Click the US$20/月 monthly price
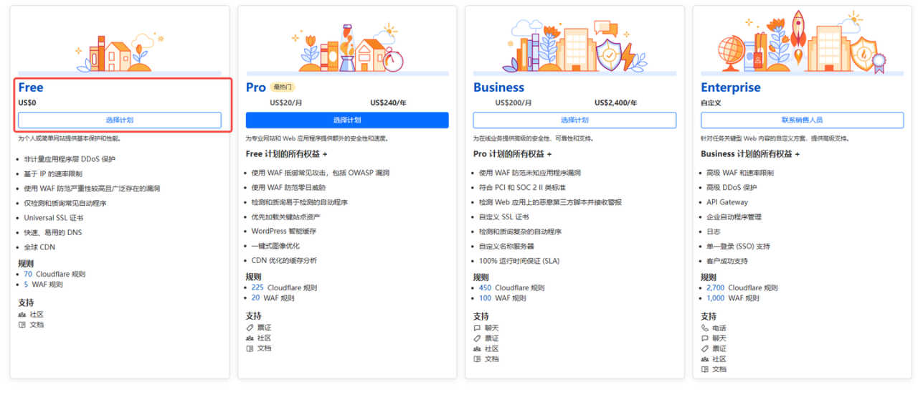Viewport: 918px width, 400px height. (286, 103)
